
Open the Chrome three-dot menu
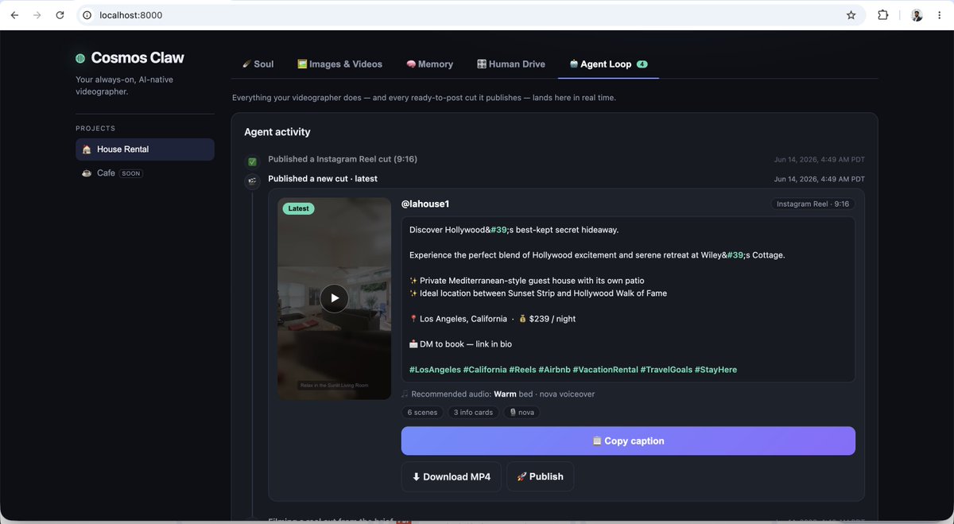point(940,15)
